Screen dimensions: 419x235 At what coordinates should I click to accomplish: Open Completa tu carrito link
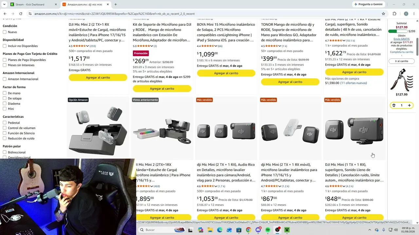pos(402,52)
